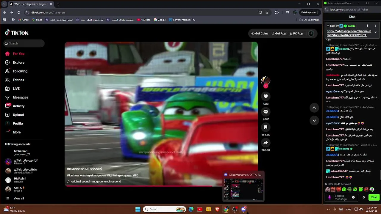Bookmark this page with the star
The height and width of the screenshot is (214, 381).
point(267,12)
